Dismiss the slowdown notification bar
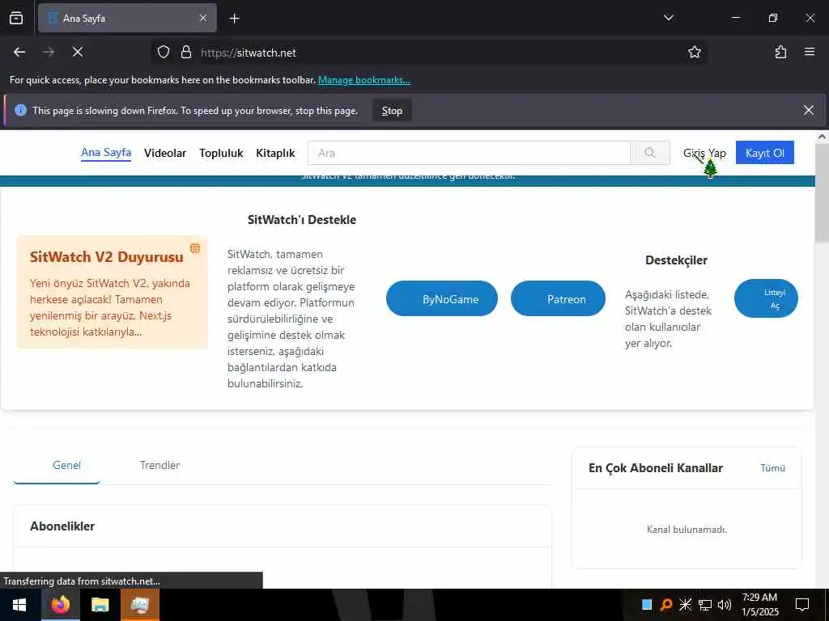Viewport: 829px width, 621px height. [x=809, y=110]
